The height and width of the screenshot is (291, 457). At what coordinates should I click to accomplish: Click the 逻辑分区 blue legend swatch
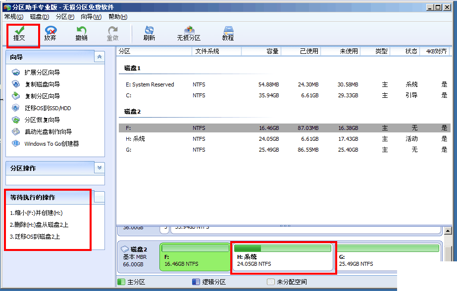click(x=196, y=282)
